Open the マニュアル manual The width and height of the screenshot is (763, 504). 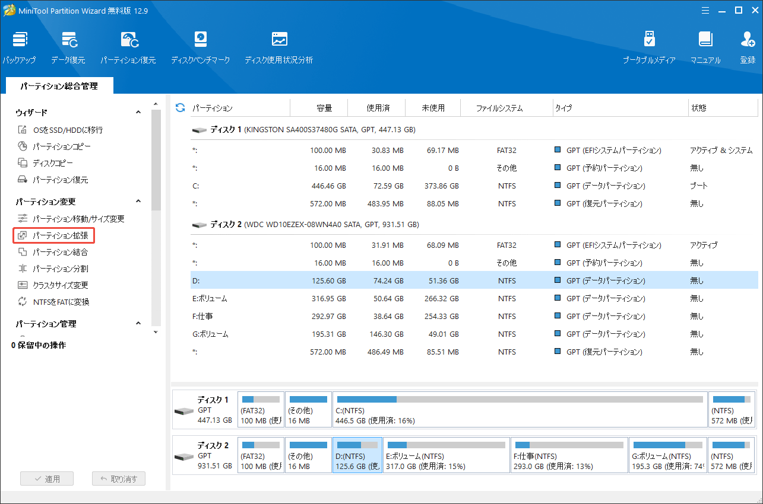coord(705,47)
